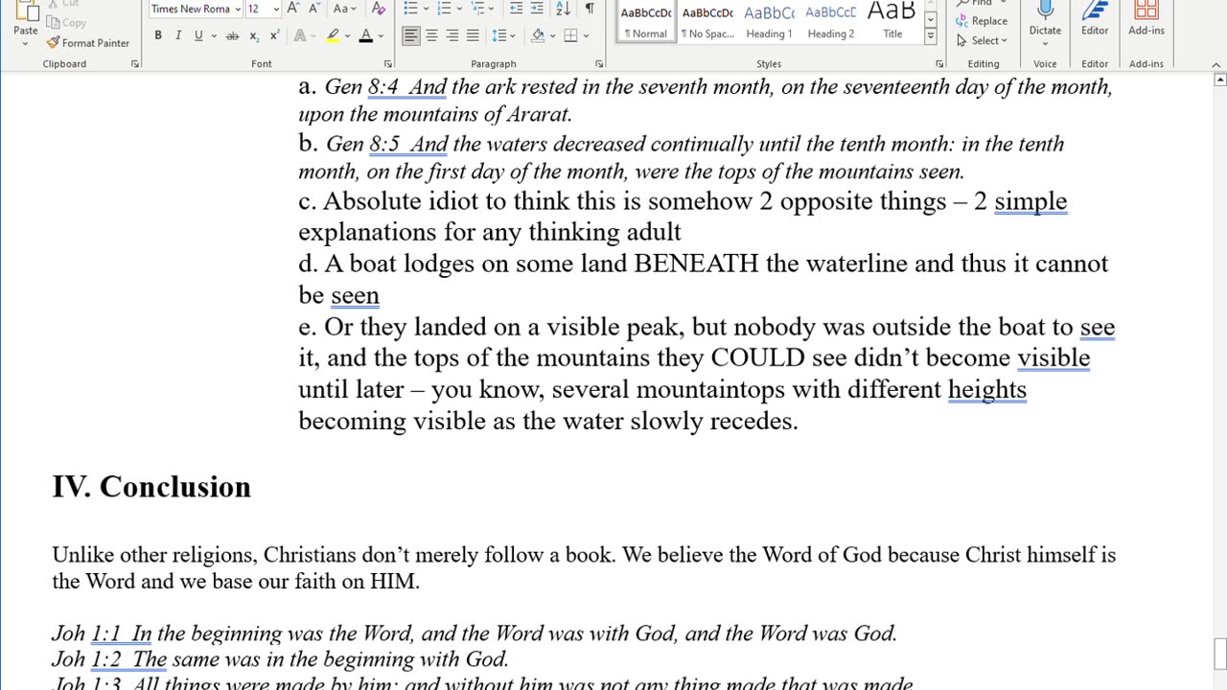Apply yellow text highlight color
Viewport: 1227px width, 690px height.
[332, 35]
